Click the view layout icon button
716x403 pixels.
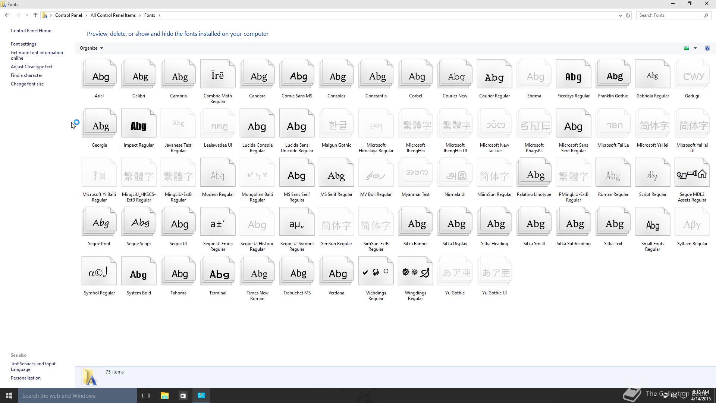click(x=686, y=48)
